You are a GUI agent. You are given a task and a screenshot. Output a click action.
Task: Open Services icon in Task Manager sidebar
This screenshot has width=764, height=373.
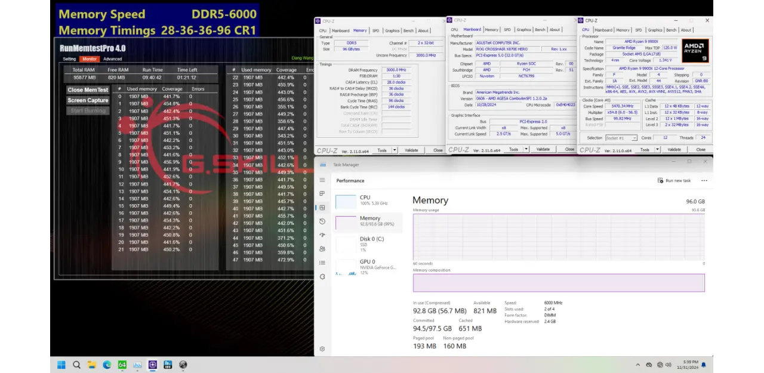[x=322, y=276]
